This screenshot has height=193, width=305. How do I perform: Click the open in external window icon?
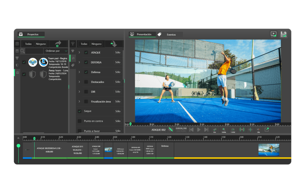coord(267,130)
